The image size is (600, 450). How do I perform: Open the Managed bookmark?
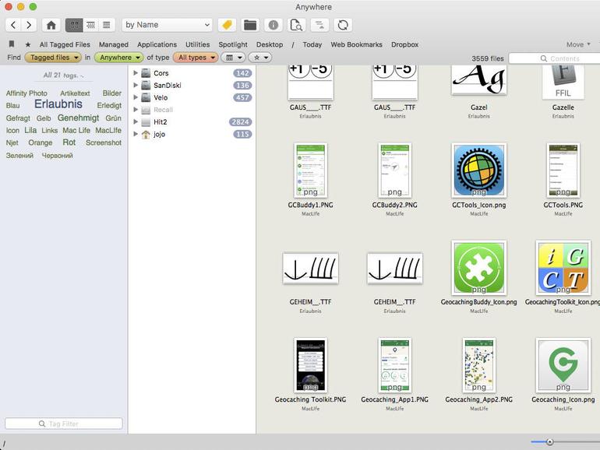pos(114,44)
